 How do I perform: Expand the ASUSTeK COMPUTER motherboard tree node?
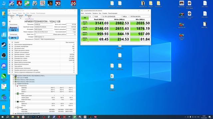pyautogui.click(x=13, y=76)
